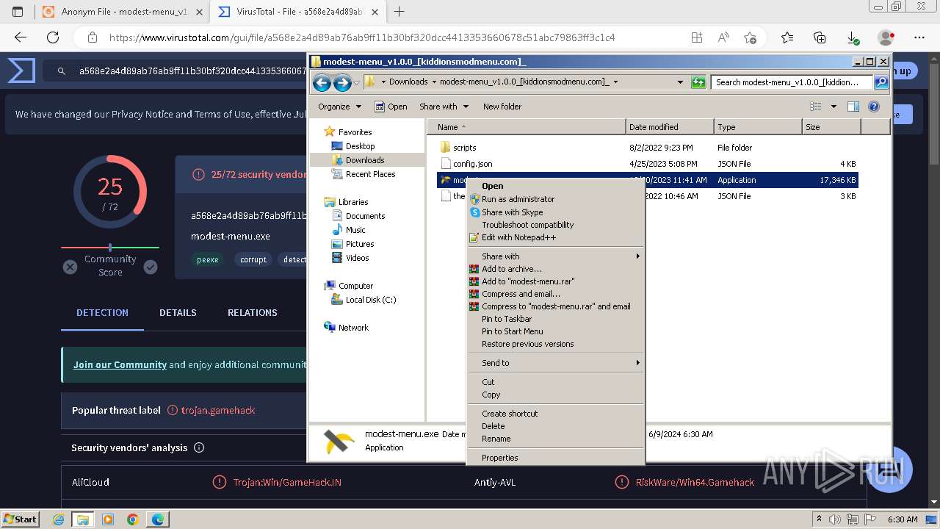Click Open button in Explorer toolbar
Image resolution: width=940 pixels, height=529 pixels.
[391, 107]
